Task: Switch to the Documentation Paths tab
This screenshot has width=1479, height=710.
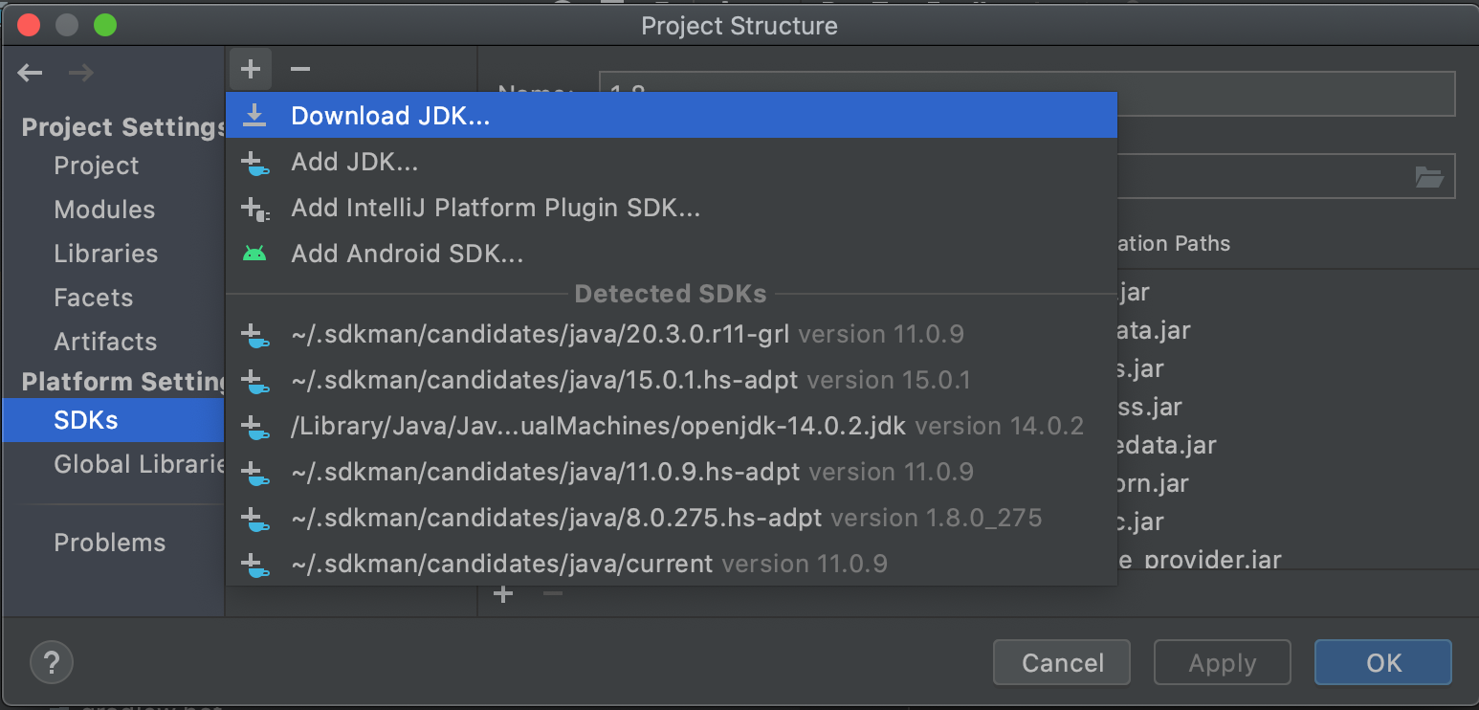Action: [x=1174, y=244]
